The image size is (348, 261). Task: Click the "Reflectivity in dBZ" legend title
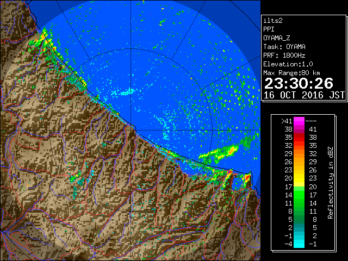tap(331, 183)
